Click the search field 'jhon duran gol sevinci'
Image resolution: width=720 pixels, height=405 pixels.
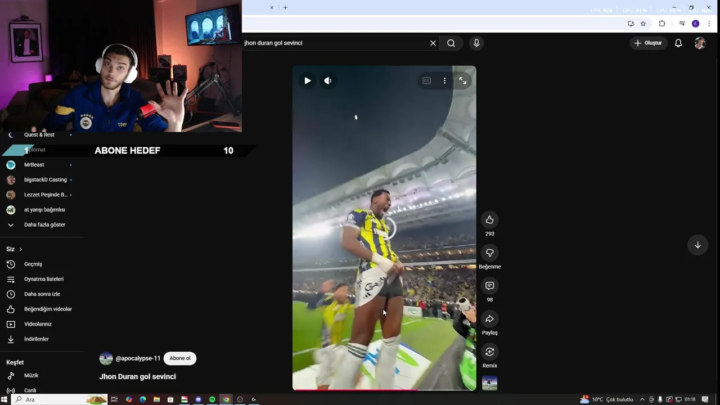pyautogui.click(x=335, y=43)
